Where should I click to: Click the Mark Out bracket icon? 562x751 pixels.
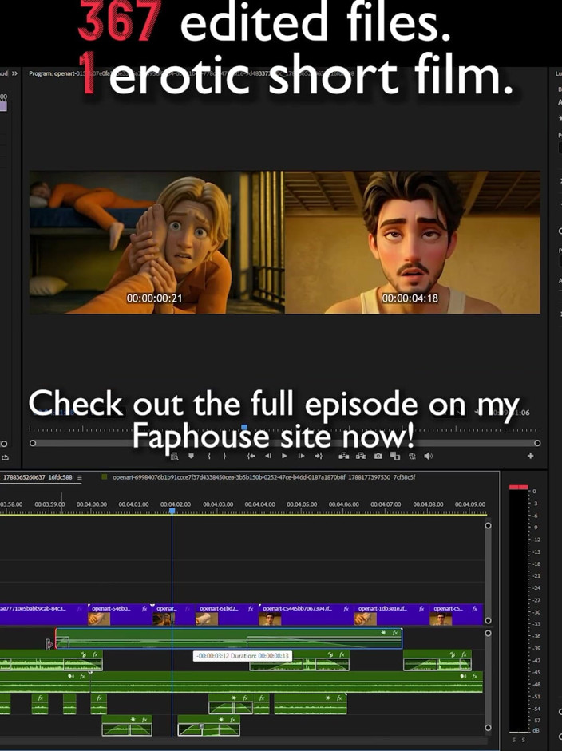224,456
